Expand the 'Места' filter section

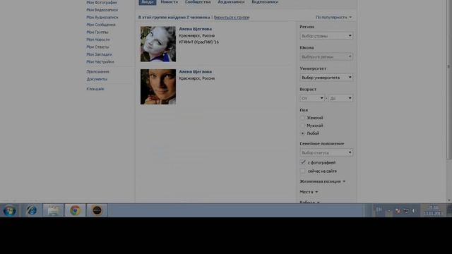[x=309, y=192]
